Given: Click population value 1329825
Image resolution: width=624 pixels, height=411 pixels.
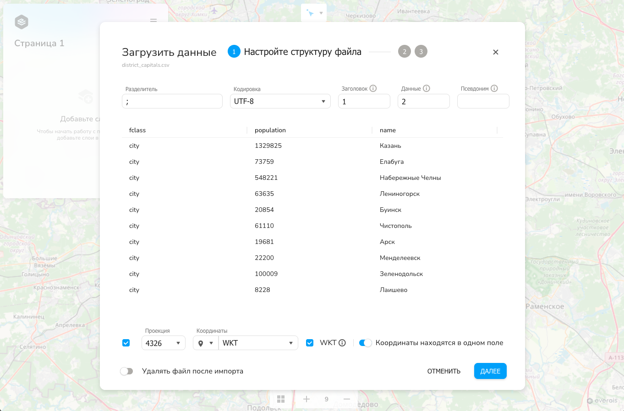Looking at the screenshot, I should (x=268, y=146).
